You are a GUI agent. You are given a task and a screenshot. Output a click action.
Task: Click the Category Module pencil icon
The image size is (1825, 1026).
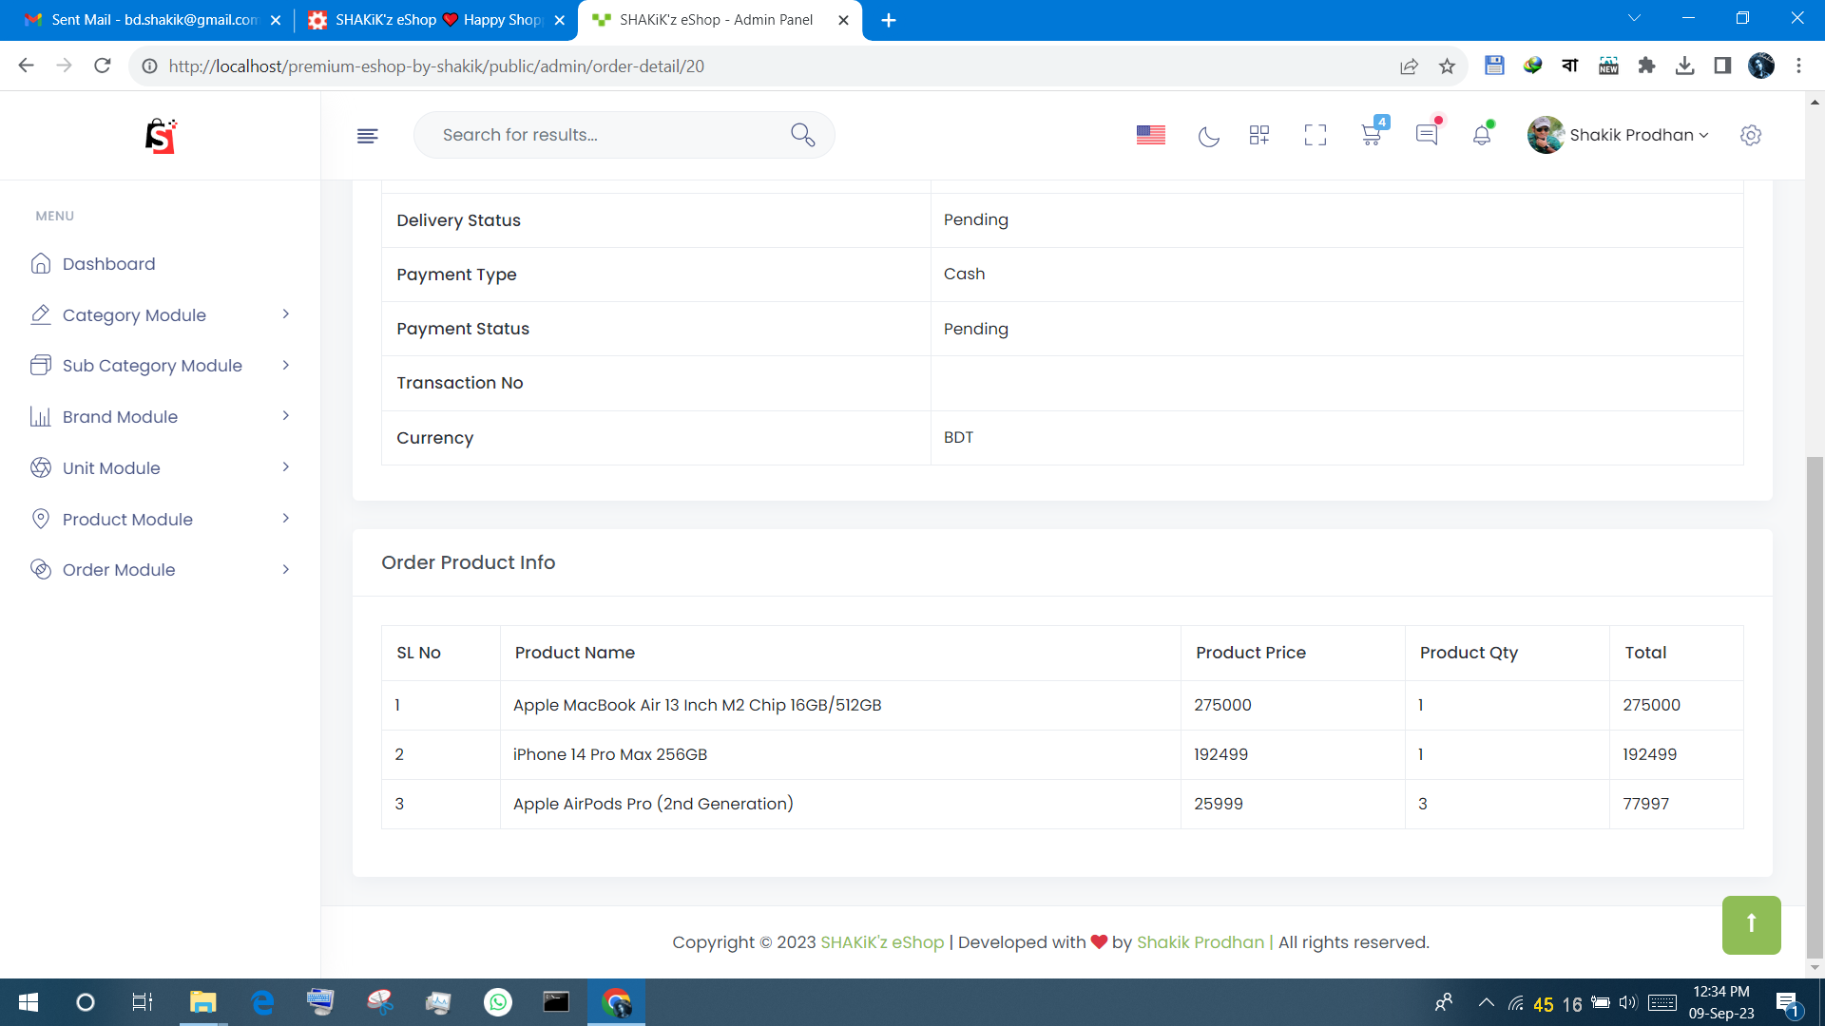point(41,314)
